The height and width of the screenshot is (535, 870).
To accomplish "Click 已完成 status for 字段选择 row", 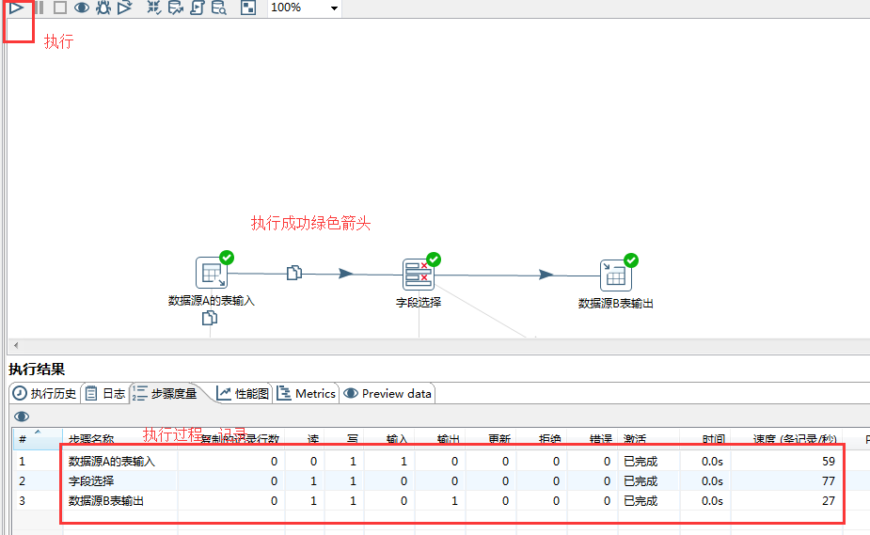I will pyautogui.click(x=641, y=481).
